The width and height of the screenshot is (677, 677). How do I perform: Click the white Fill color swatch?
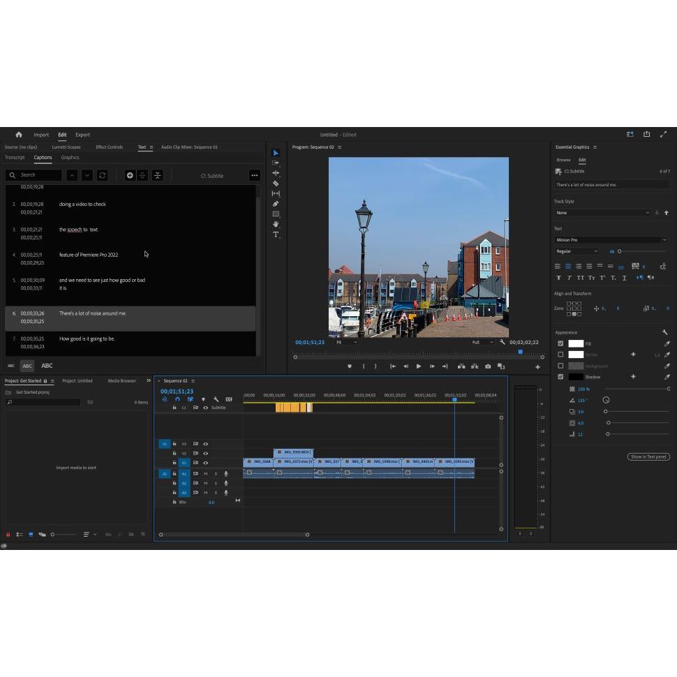click(576, 343)
